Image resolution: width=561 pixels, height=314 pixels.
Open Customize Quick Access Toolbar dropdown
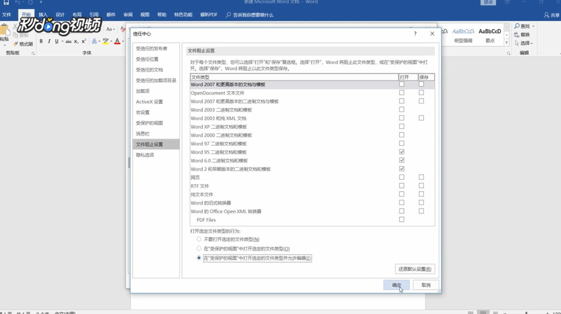click(41, 2)
